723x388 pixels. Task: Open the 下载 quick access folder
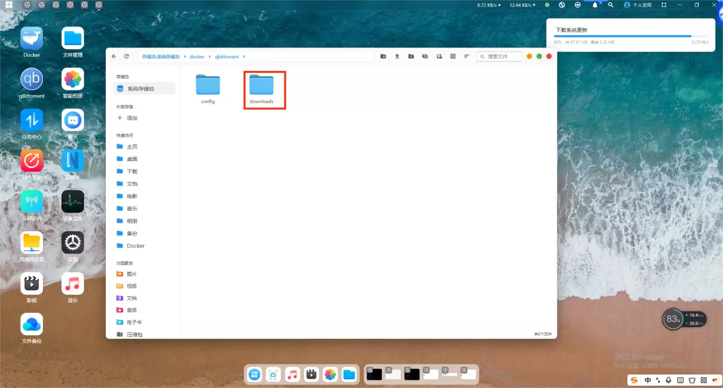pos(132,171)
